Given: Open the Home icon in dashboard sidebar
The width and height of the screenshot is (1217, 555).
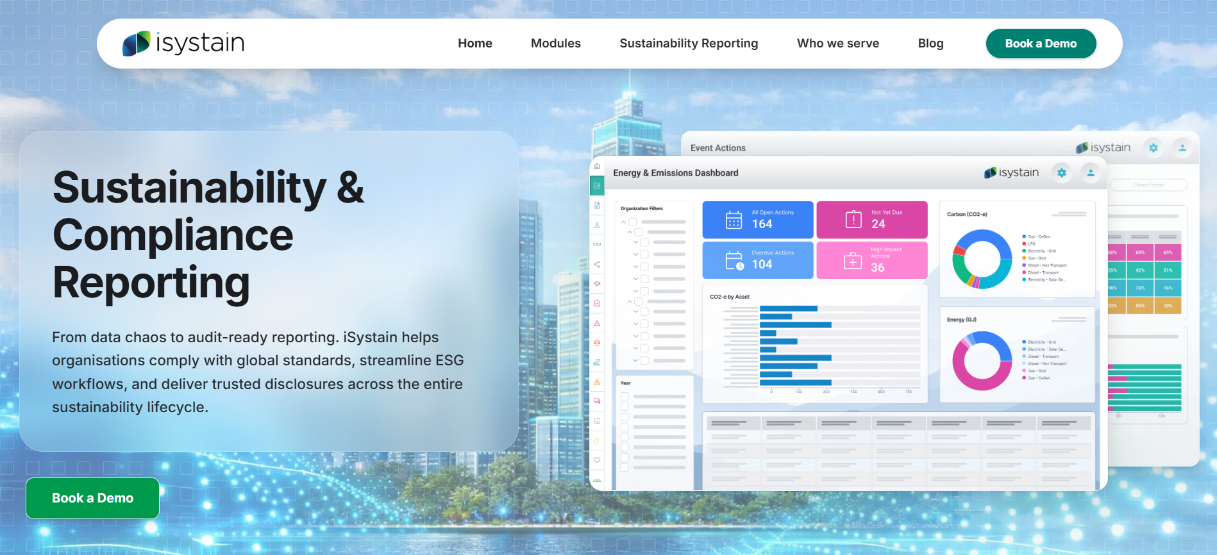Looking at the screenshot, I should pyautogui.click(x=597, y=166).
